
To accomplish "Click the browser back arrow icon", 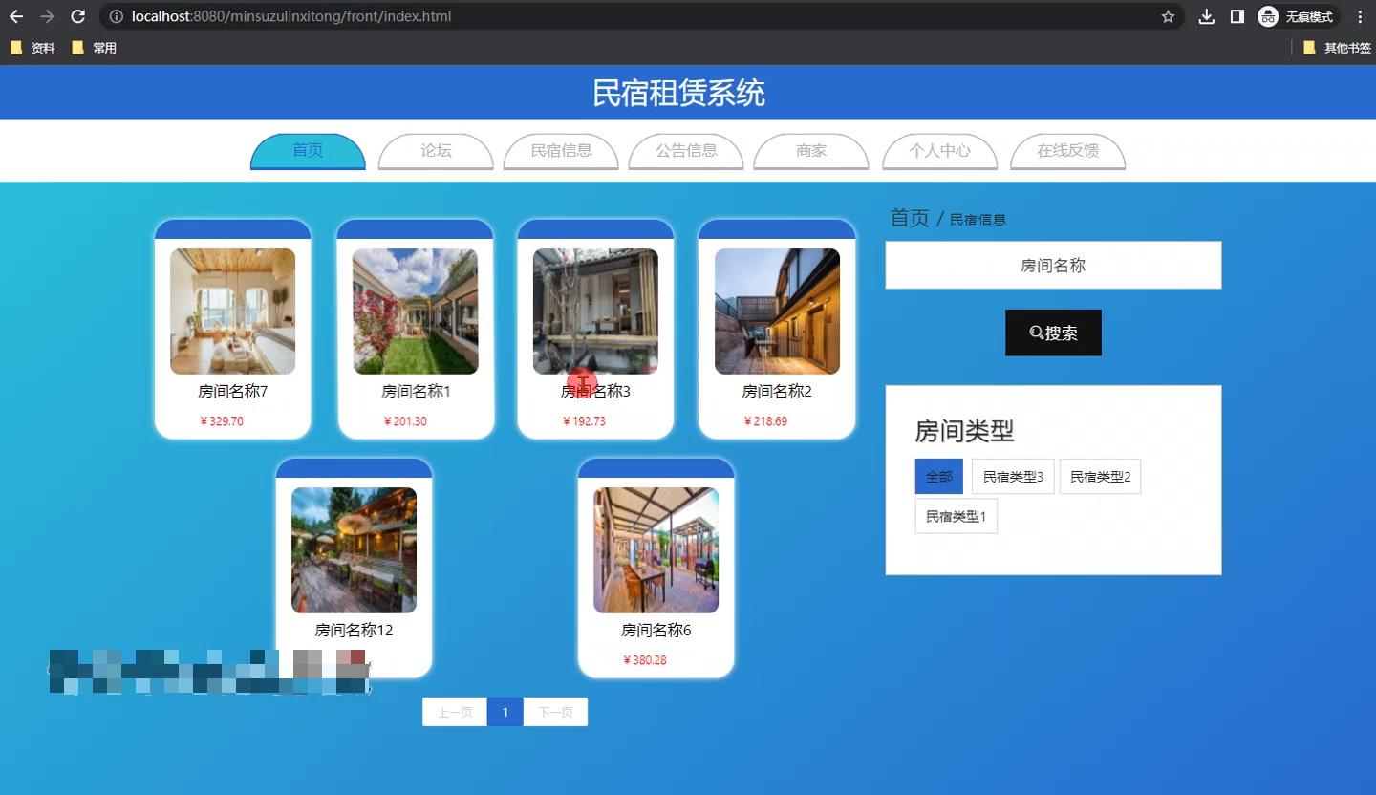I will (15, 16).
